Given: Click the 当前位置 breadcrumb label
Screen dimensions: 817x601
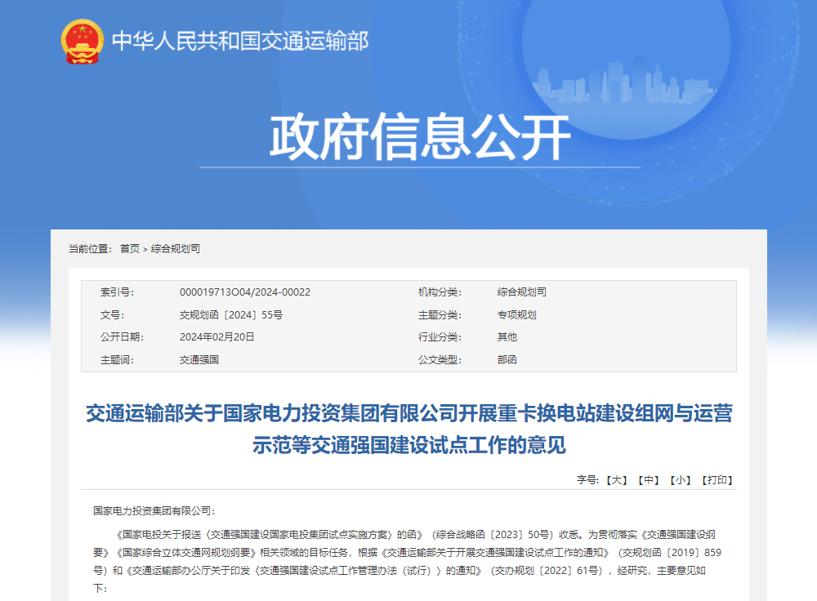Looking at the screenshot, I should pyautogui.click(x=91, y=248).
